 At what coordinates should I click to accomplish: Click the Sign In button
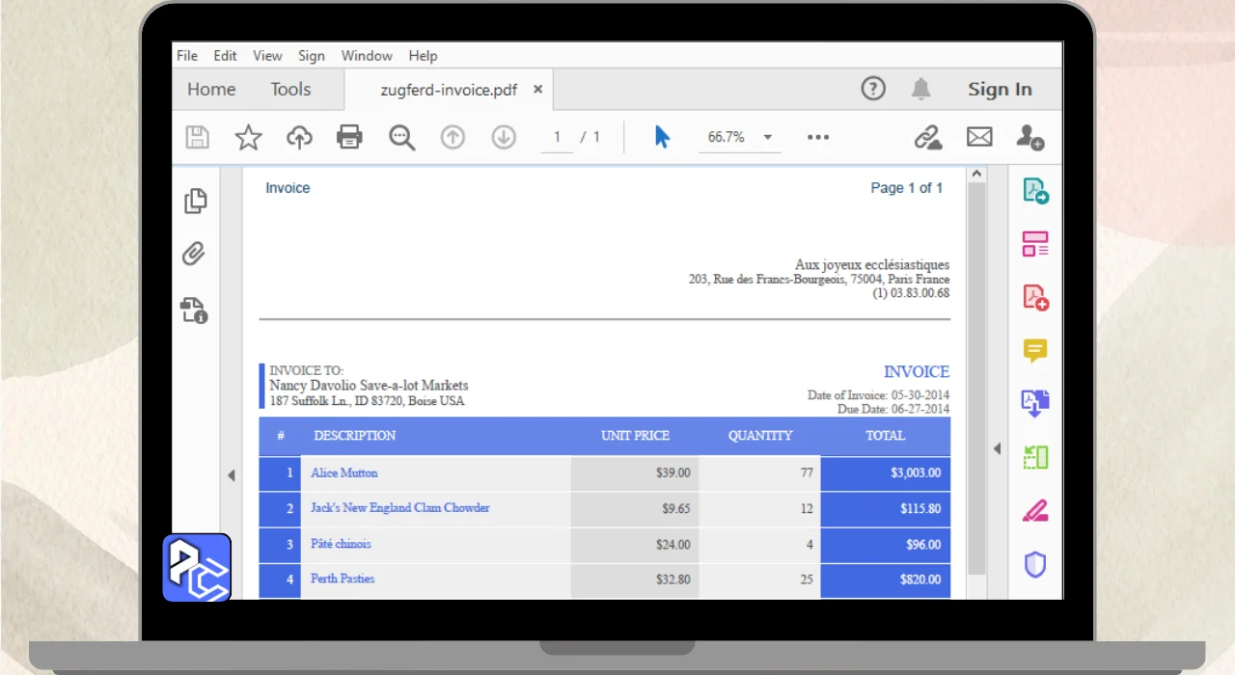pos(1000,90)
